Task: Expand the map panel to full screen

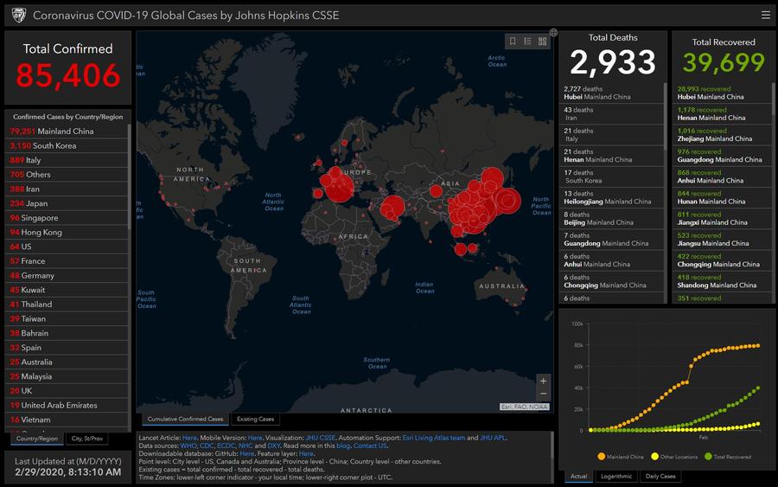Action: (553, 33)
